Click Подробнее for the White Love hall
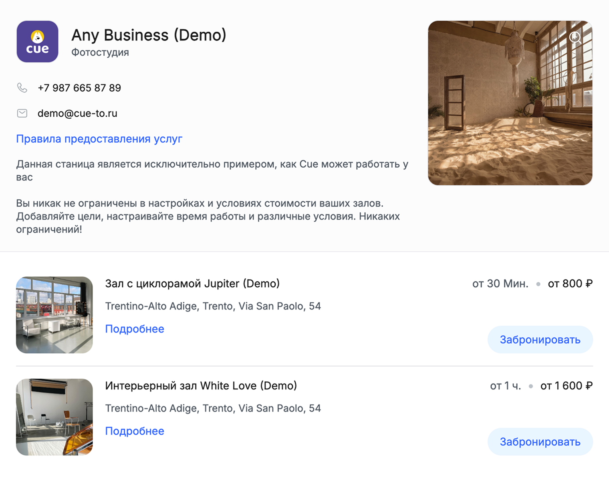 click(135, 431)
